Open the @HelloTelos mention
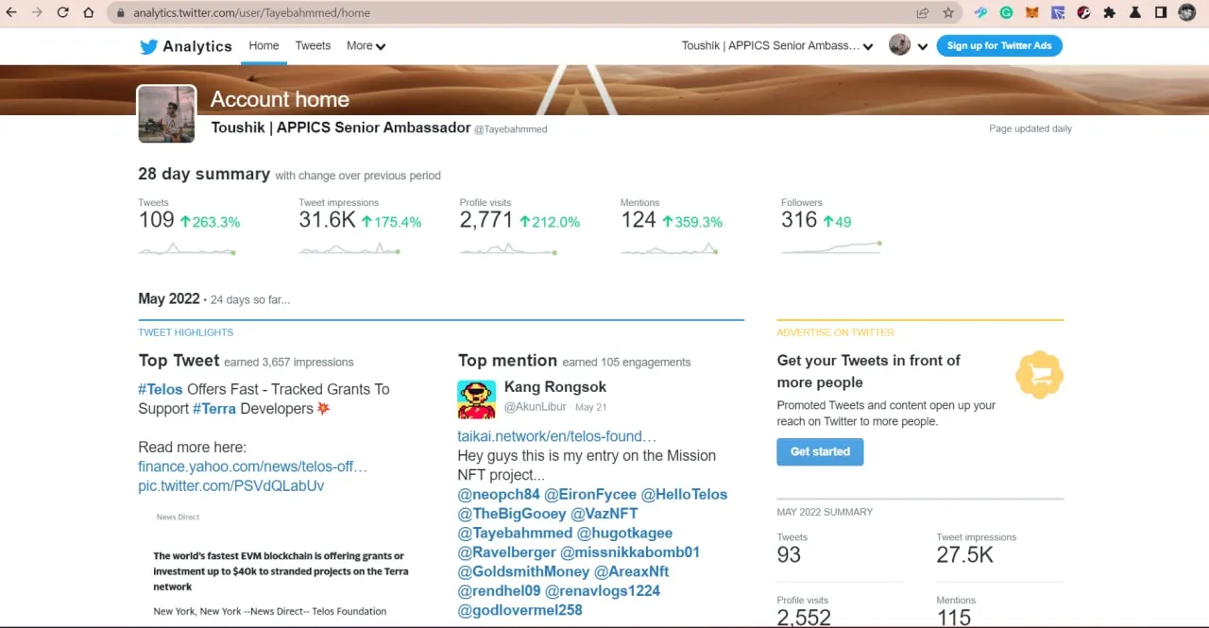Screen dimensions: 1209x628 tap(685, 494)
